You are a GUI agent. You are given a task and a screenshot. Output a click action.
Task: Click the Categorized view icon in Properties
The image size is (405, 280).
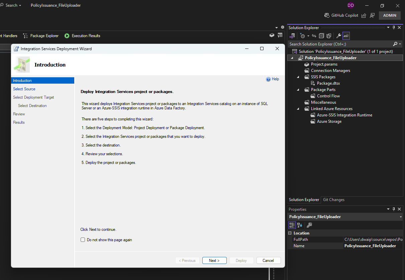(292, 225)
